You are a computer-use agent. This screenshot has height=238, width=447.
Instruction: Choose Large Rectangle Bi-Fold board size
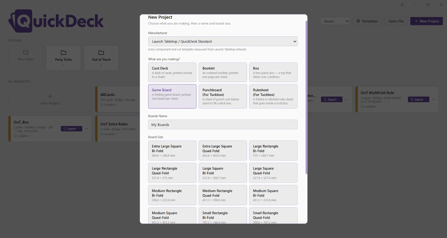273,150
